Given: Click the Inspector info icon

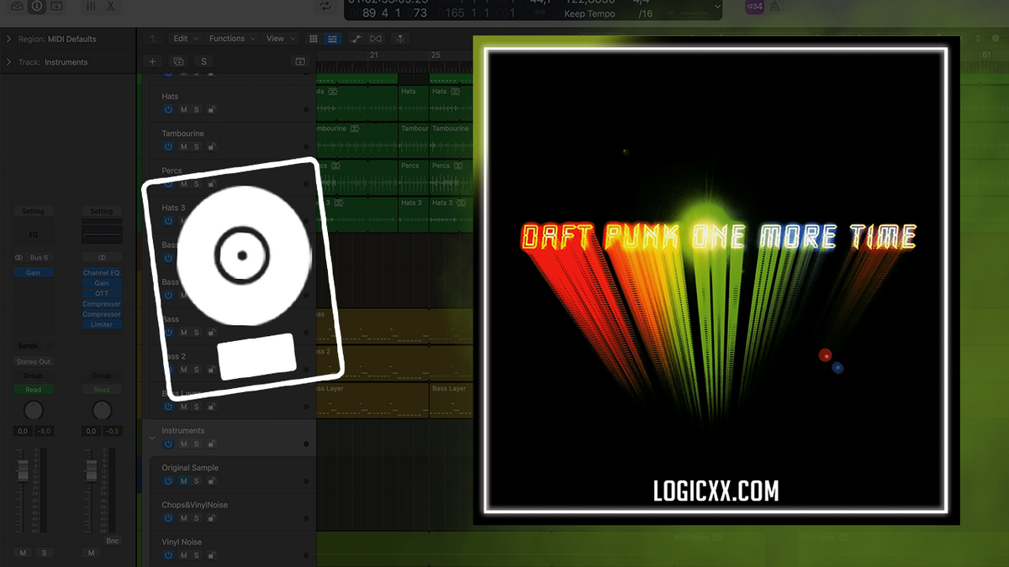Looking at the screenshot, I should click(x=36, y=7).
